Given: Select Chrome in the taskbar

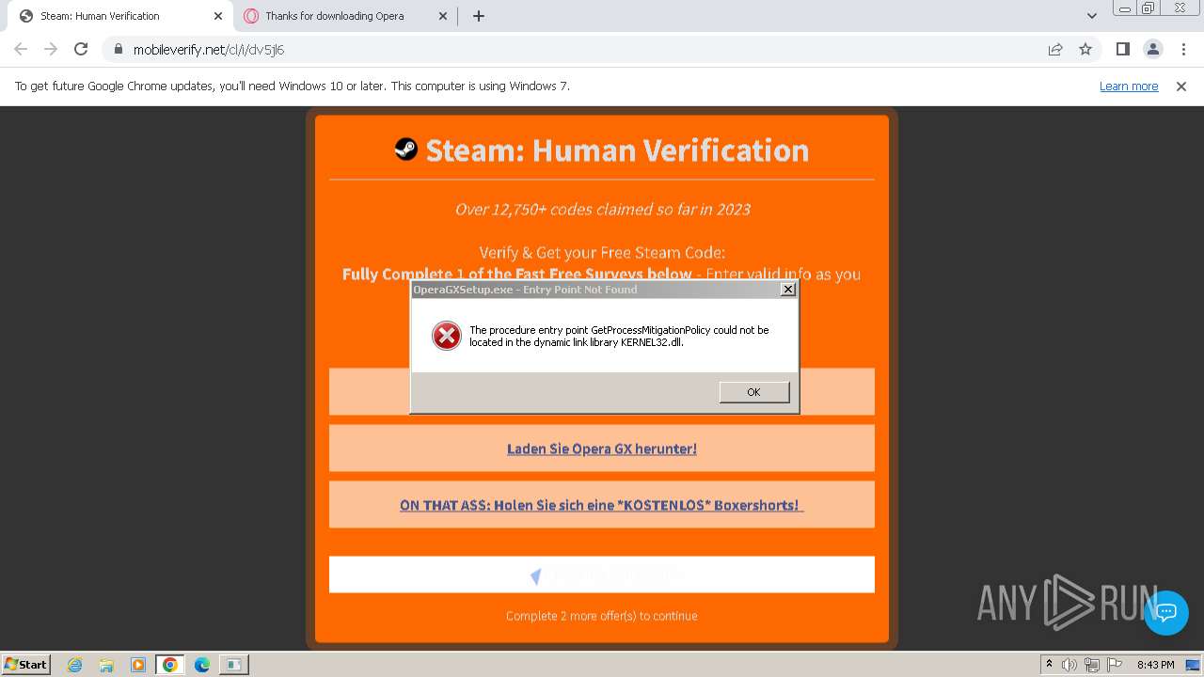Looking at the screenshot, I should (x=170, y=665).
